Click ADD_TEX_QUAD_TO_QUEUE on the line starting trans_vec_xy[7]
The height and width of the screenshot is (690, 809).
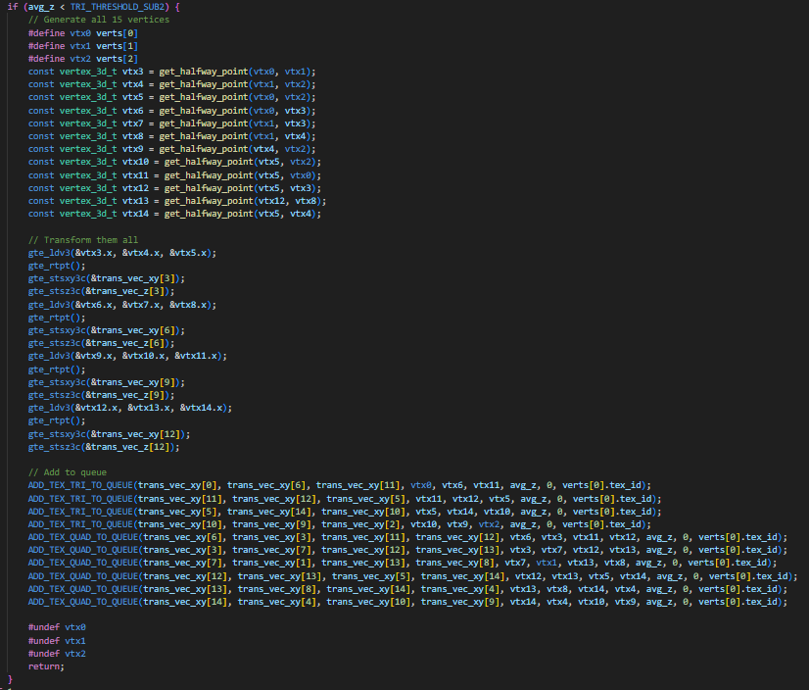pos(83,563)
